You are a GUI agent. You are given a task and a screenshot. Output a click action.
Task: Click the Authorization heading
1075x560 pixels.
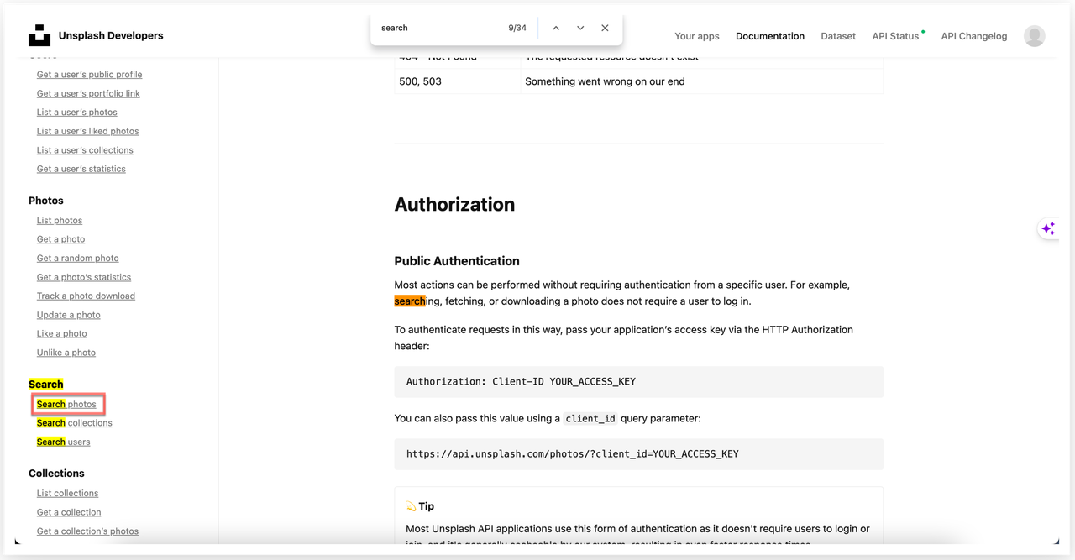click(x=454, y=205)
